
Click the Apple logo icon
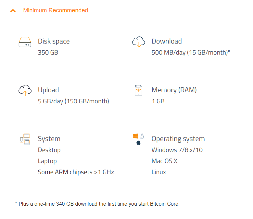(138, 142)
